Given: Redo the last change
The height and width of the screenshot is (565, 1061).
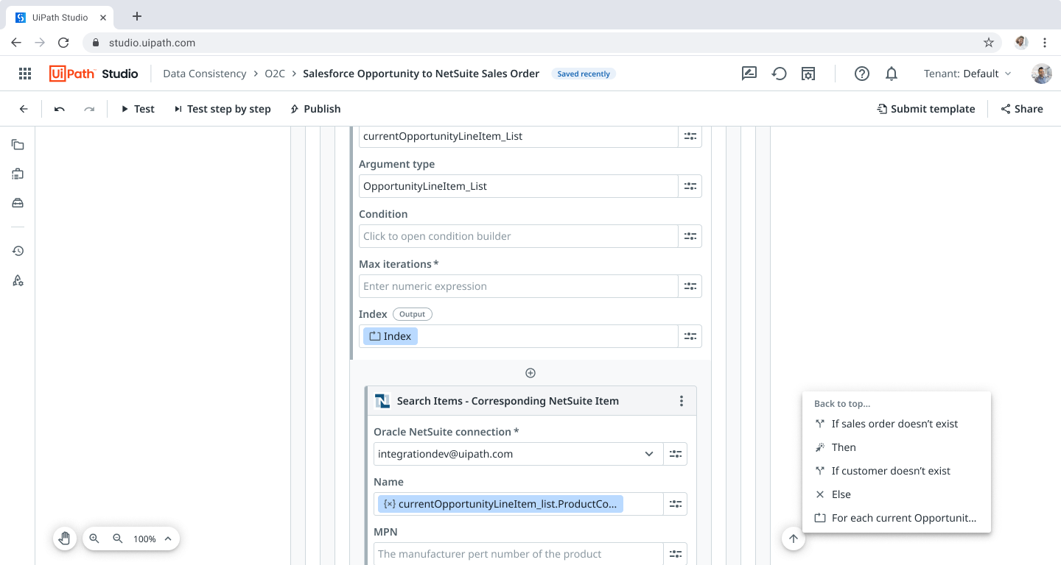Looking at the screenshot, I should point(89,109).
